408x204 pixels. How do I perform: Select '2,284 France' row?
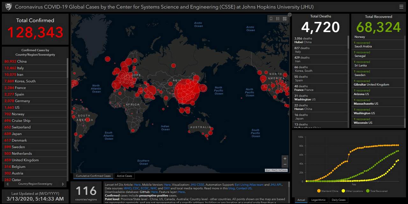[x=35, y=88]
